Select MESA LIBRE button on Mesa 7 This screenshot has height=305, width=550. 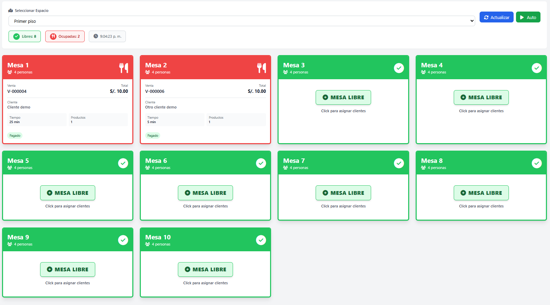tap(343, 193)
